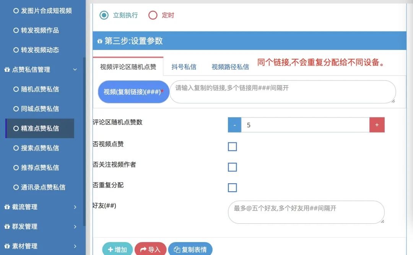Image resolution: width=413 pixels, height=255 pixels.
Task: Increase 评论区随机点赞数 with plus button
Action: pyautogui.click(x=377, y=125)
